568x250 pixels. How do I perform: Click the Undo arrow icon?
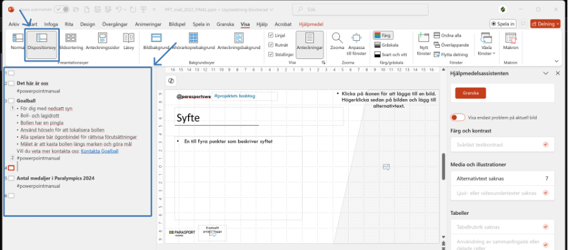click(x=119, y=9)
